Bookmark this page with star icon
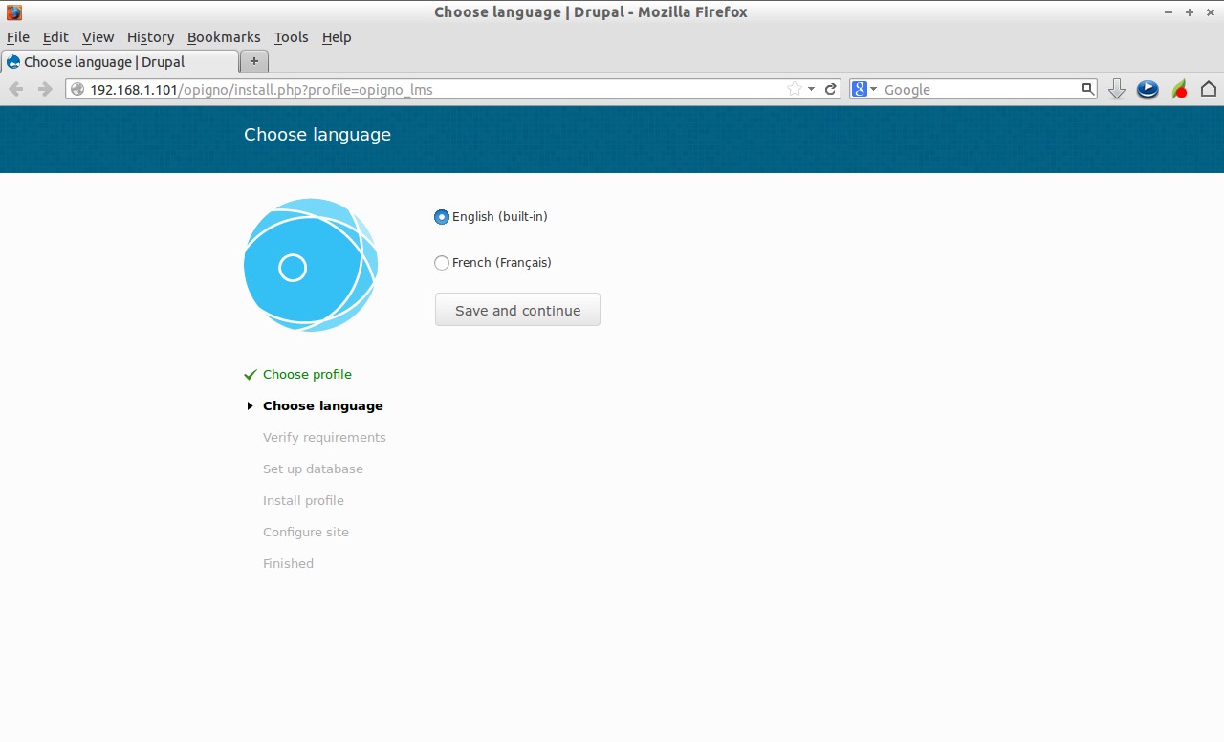This screenshot has height=742, width=1224. (x=794, y=89)
